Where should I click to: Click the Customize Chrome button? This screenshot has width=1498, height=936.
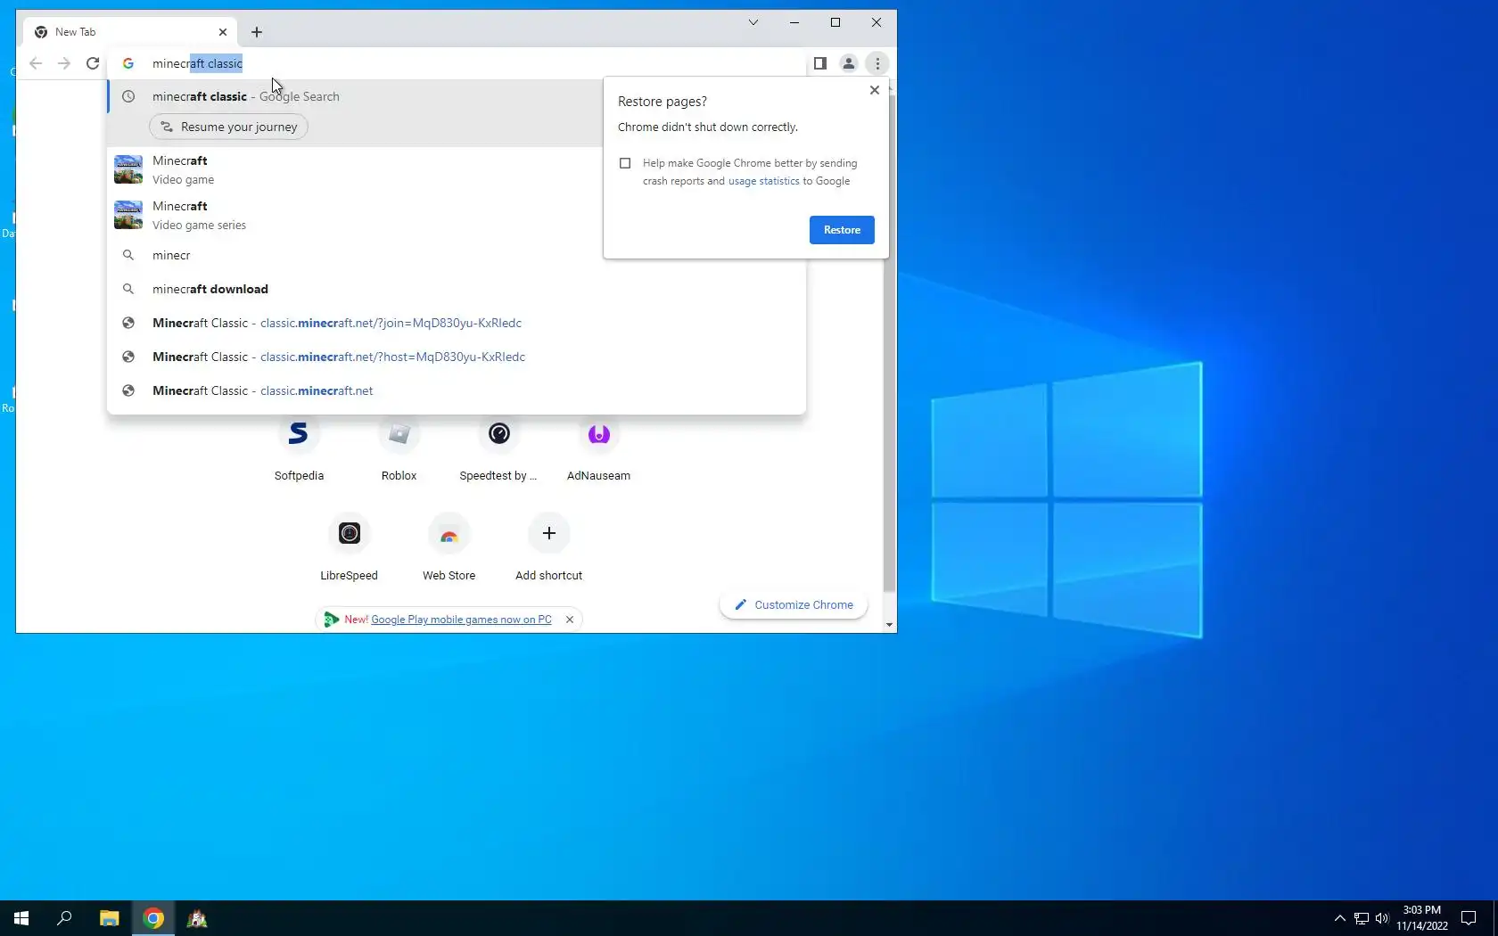pos(794,604)
